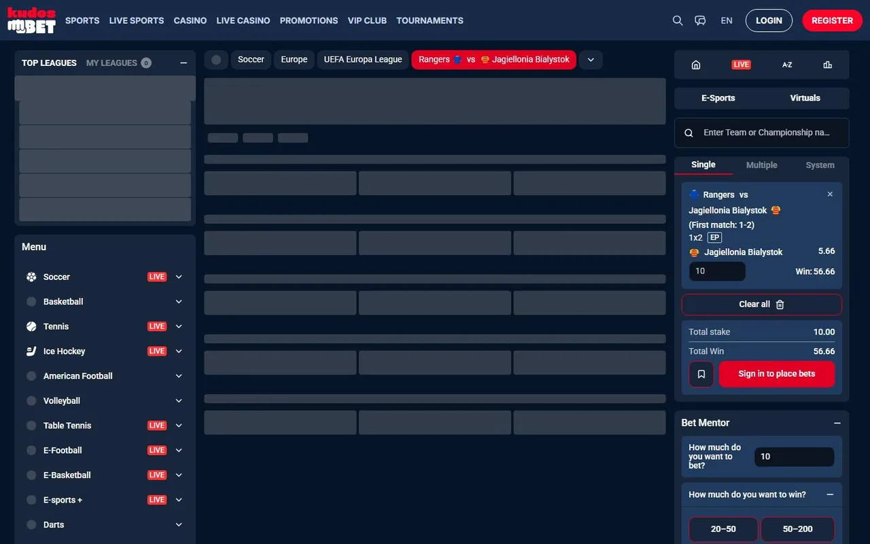Open the E-Sports button

point(718,98)
